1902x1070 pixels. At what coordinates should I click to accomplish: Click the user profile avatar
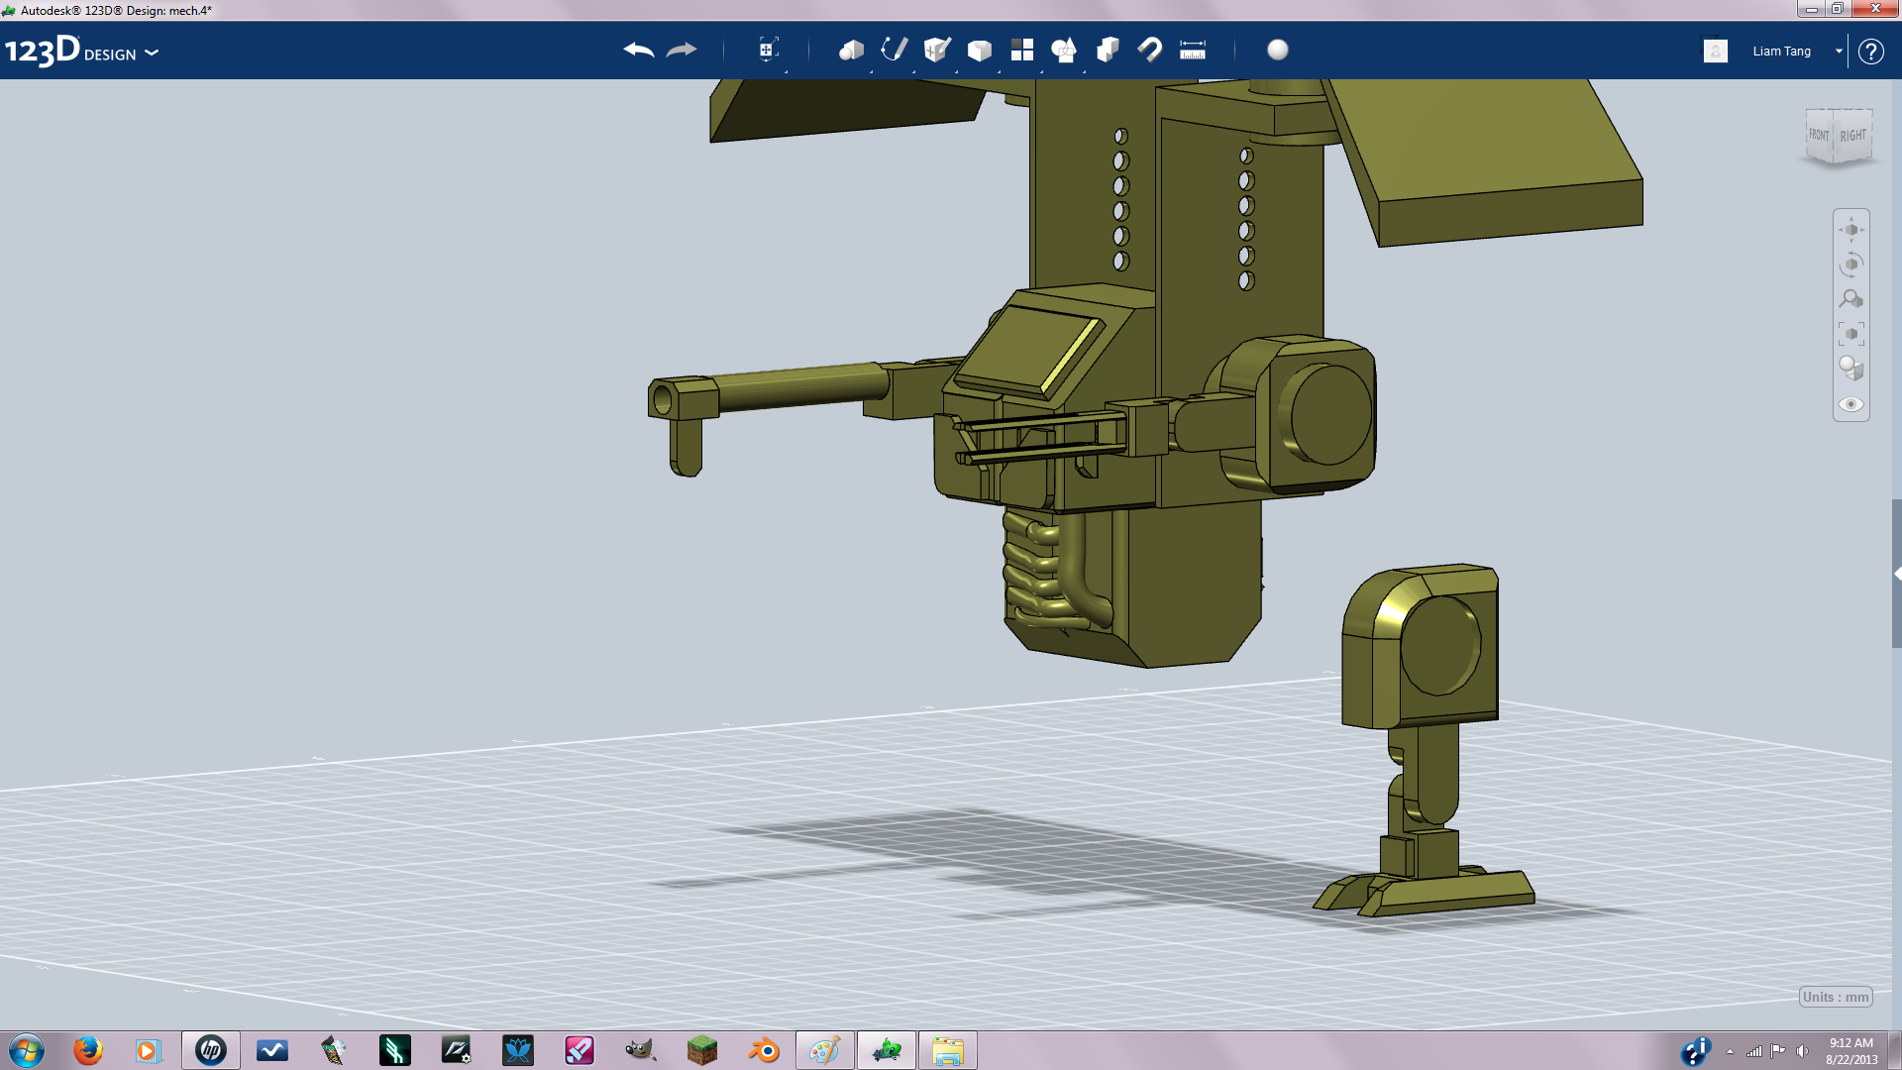pyautogui.click(x=1716, y=51)
